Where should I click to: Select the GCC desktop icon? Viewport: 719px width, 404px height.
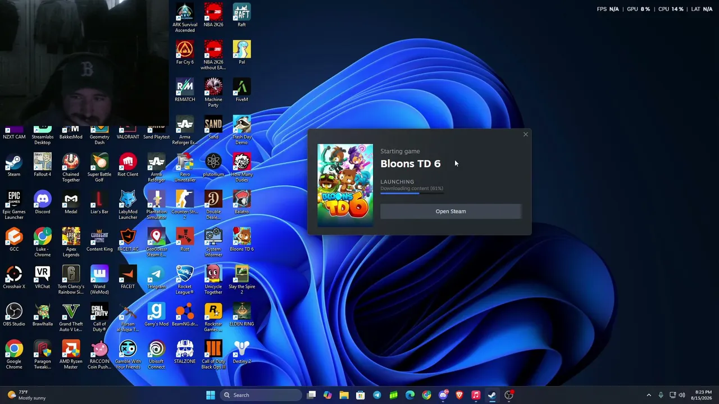[14, 241]
